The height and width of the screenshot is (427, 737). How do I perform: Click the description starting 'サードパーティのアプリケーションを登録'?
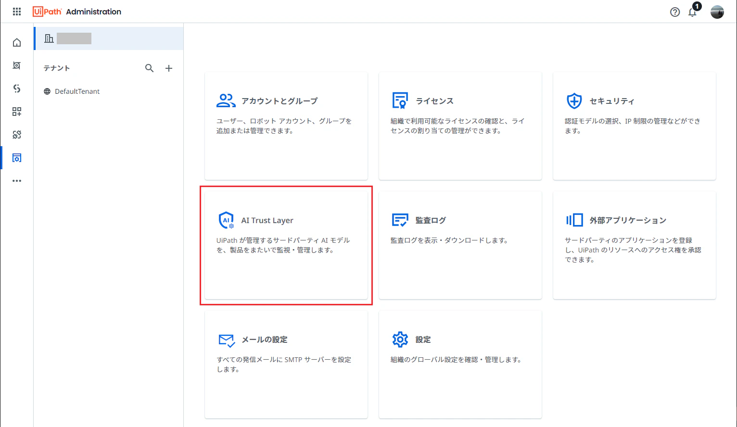coord(633,250)
